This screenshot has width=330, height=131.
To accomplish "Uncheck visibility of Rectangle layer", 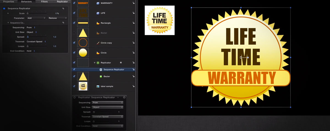I will [x=74, y=23].
